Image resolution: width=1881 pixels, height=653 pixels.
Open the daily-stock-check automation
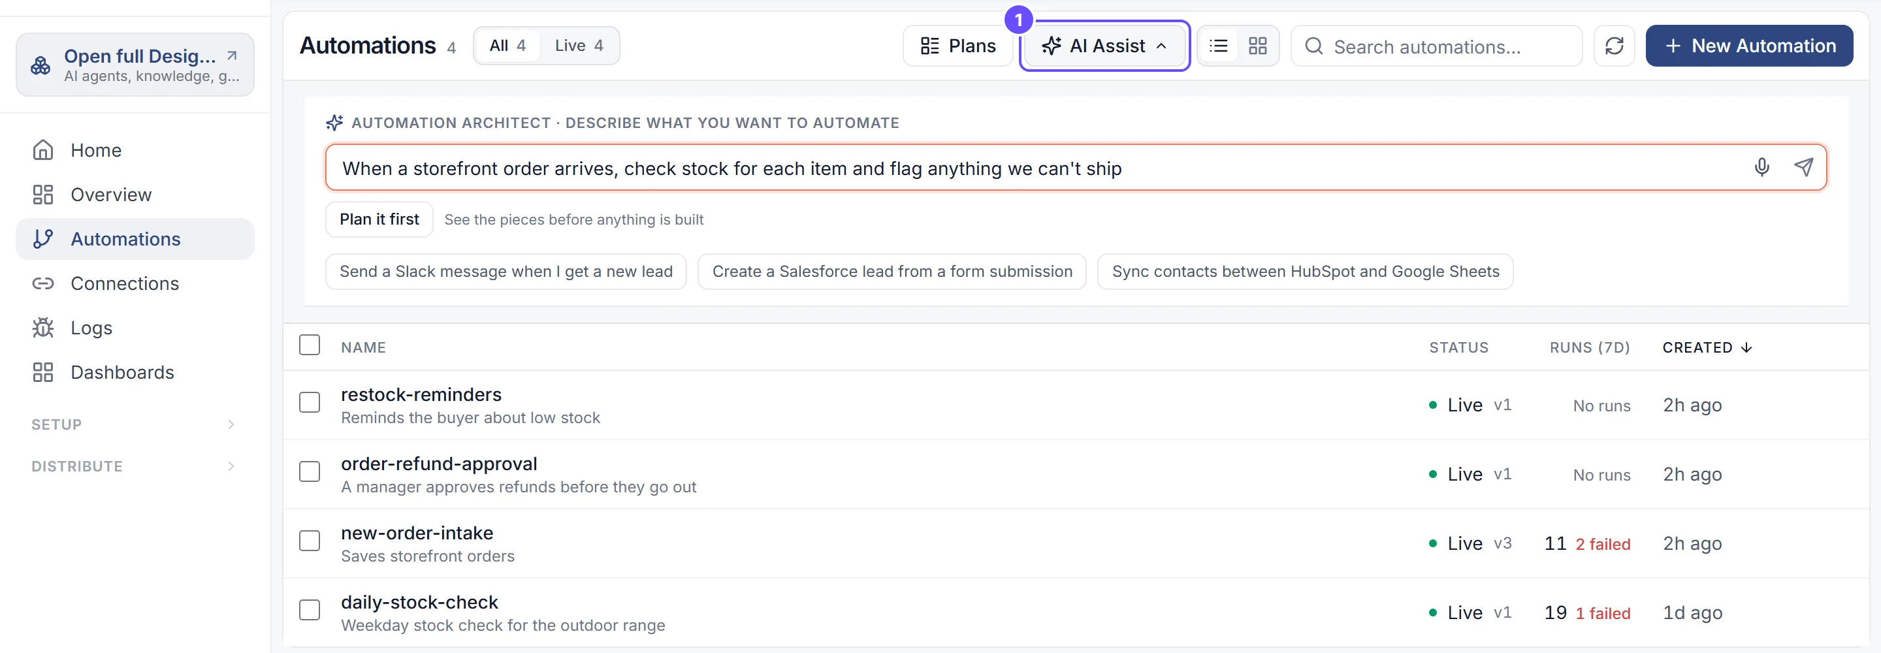(419, 603)
